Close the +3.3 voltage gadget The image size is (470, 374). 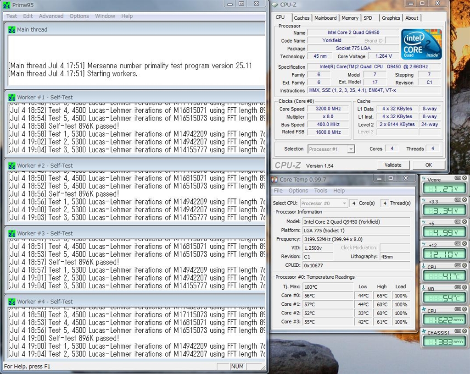tap(464, 199)
